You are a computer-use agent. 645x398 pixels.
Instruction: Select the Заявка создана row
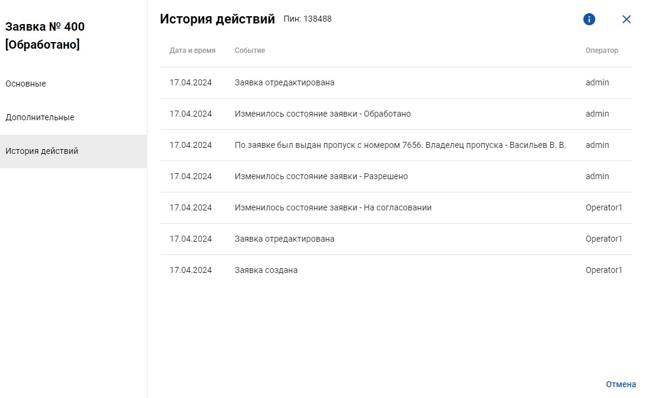[x=396, y=270]
